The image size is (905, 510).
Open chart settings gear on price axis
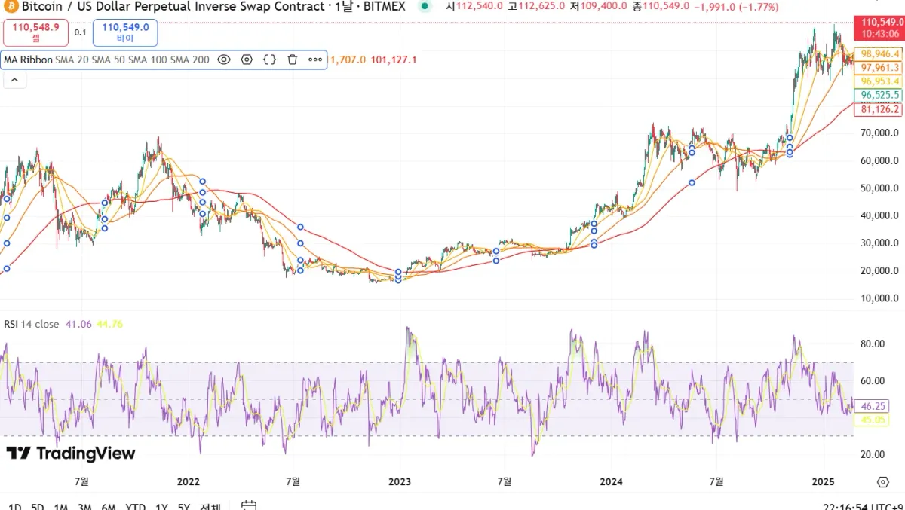[882, 481]
